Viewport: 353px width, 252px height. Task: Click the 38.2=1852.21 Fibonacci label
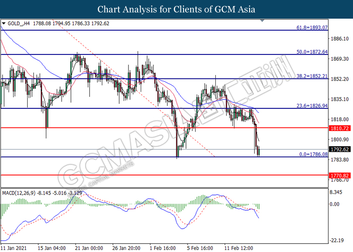[x=312, y=76]
